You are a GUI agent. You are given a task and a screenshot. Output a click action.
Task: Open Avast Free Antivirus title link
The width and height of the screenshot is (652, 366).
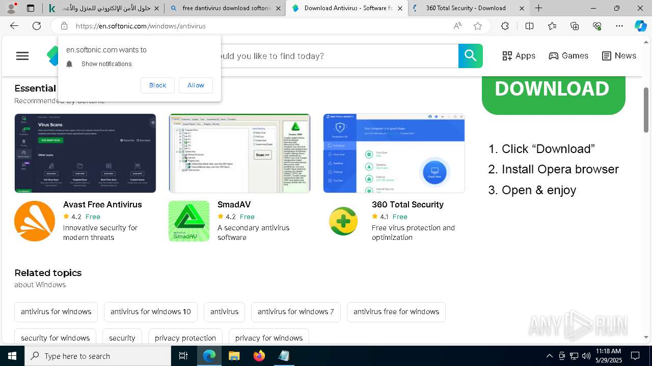(x=102, y=204)
